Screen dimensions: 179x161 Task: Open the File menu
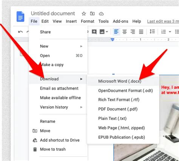point(34,21)
